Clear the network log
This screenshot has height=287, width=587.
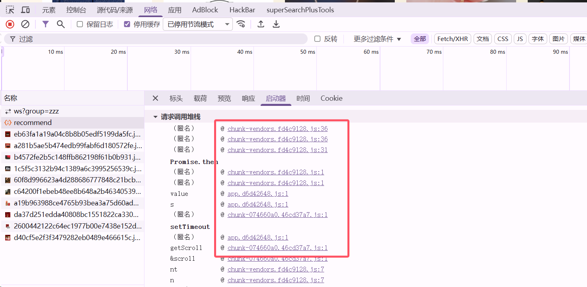(x=25, y=24)
